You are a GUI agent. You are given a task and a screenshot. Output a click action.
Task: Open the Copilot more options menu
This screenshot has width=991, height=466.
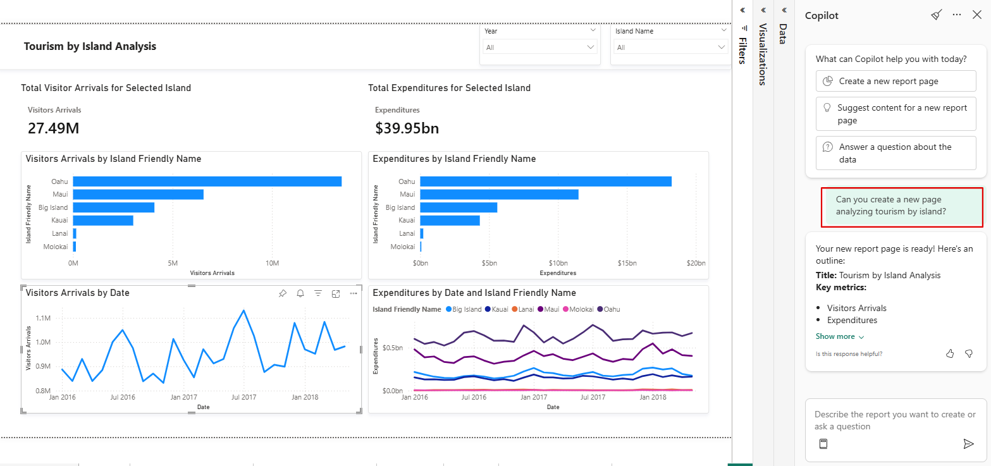[x=956, y=15]
